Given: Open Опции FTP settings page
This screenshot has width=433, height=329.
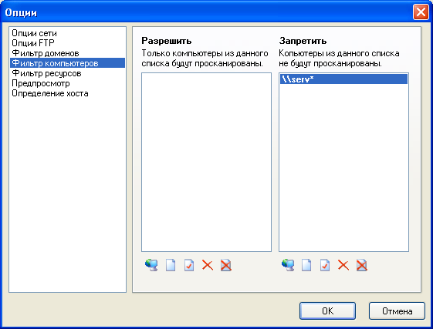Looking at the screenshot, I should pyautogui.click(x=33, y=43).
